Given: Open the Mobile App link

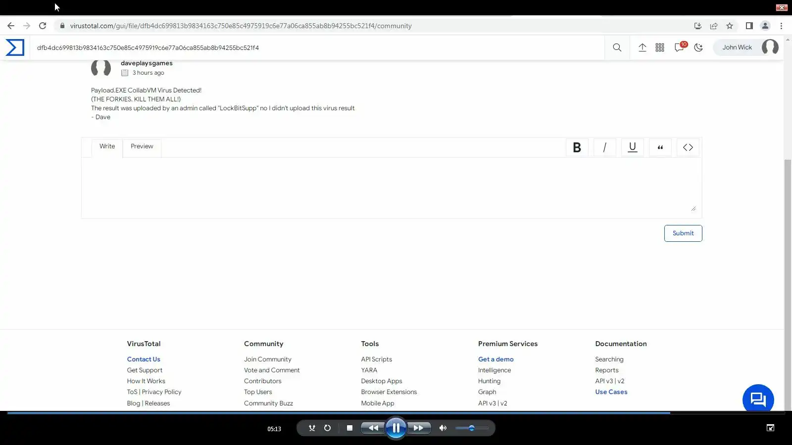Looking at the screenshot, I should tap(378, 403).
